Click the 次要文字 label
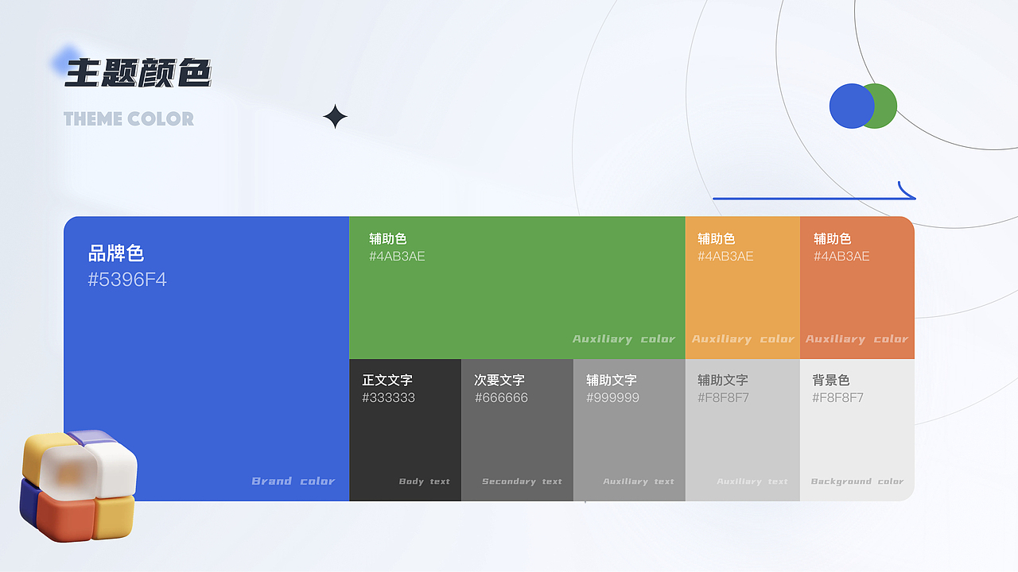 499,380
